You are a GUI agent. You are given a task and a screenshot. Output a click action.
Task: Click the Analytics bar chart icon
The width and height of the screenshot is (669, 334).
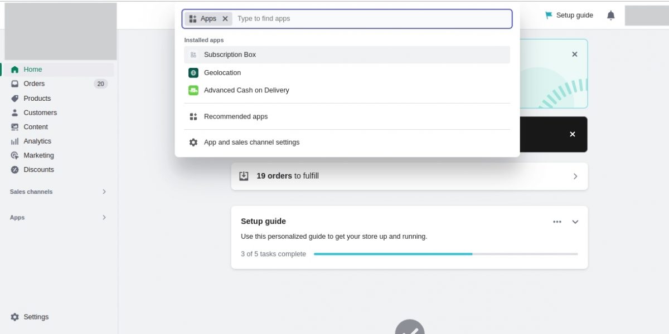tap(15, 141)
